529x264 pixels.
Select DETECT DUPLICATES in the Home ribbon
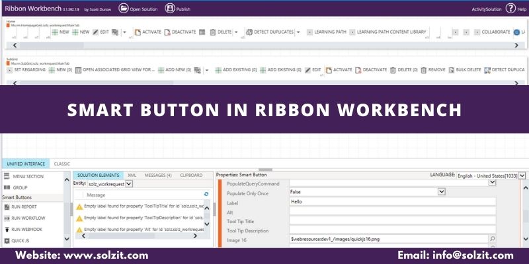click(x=270, y=32)
